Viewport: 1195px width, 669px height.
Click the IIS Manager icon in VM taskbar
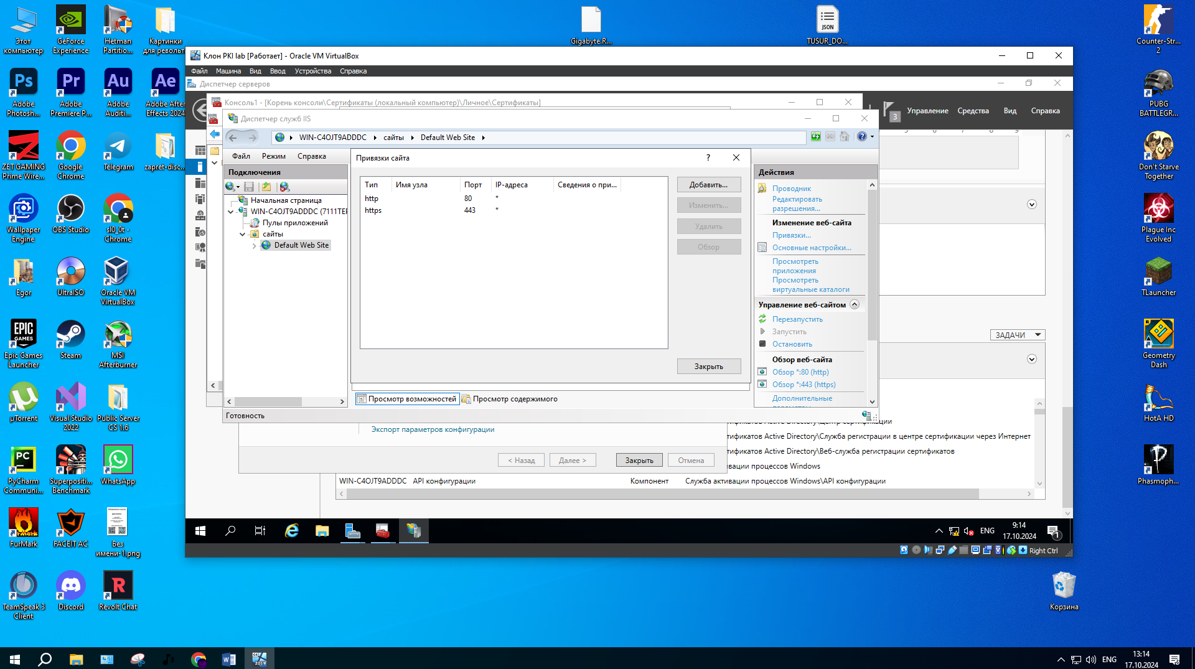click(x=413, y=531)
